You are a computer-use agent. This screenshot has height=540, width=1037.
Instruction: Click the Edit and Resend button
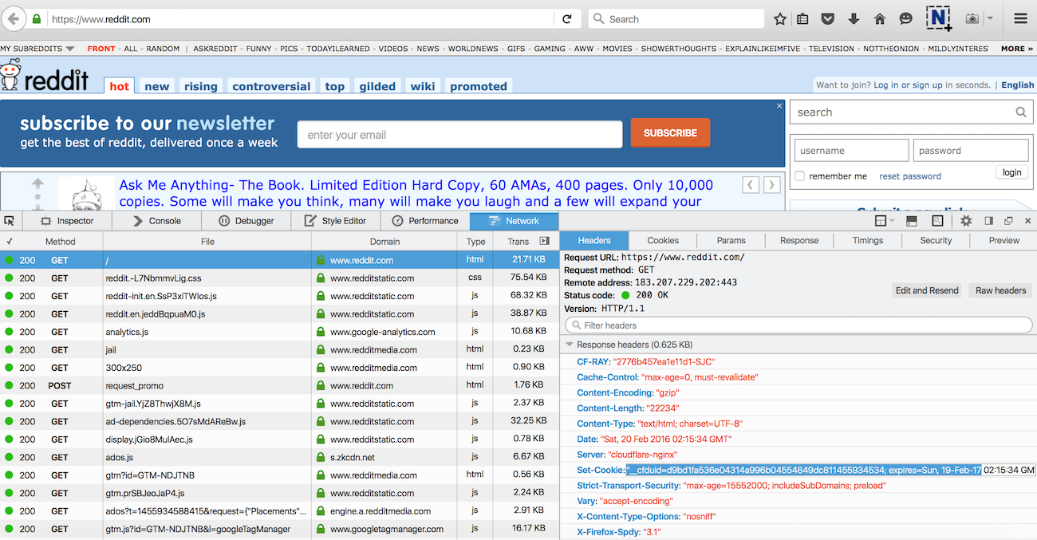coord(926,290)
